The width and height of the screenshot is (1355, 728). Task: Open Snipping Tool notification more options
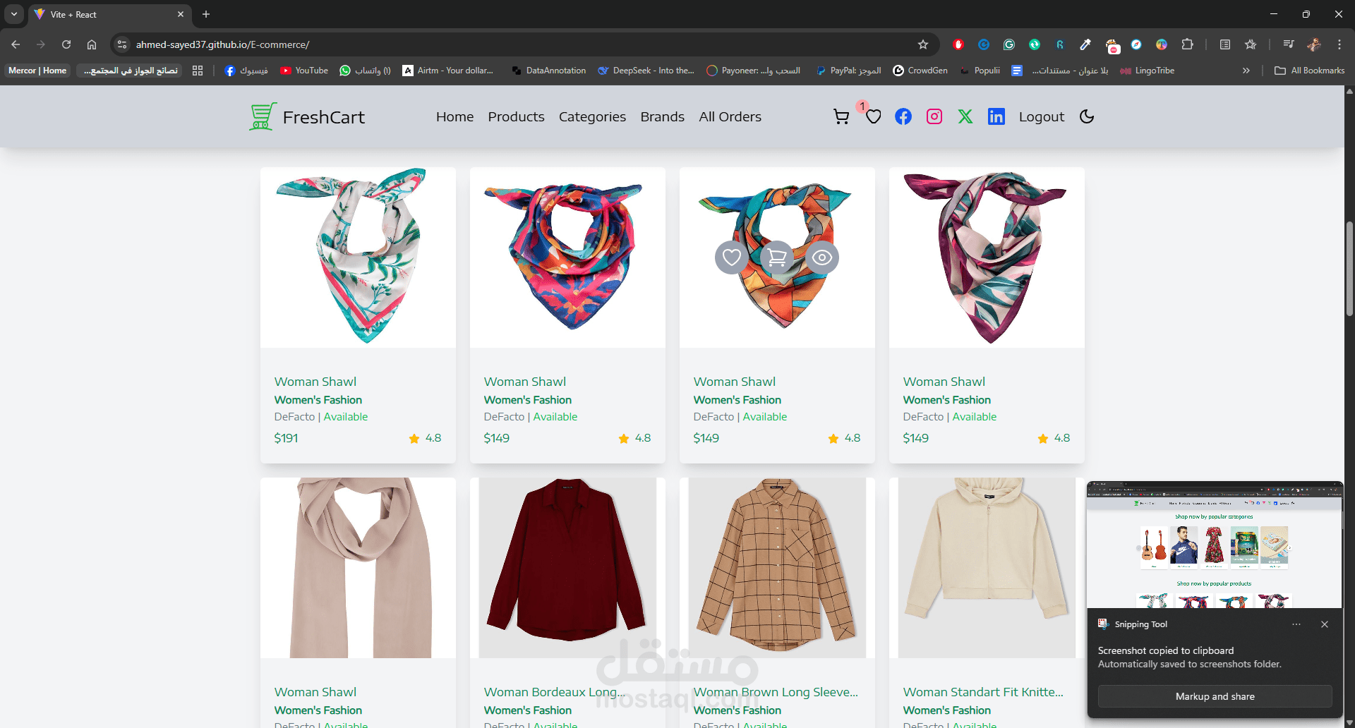(x=1296, y=624)
